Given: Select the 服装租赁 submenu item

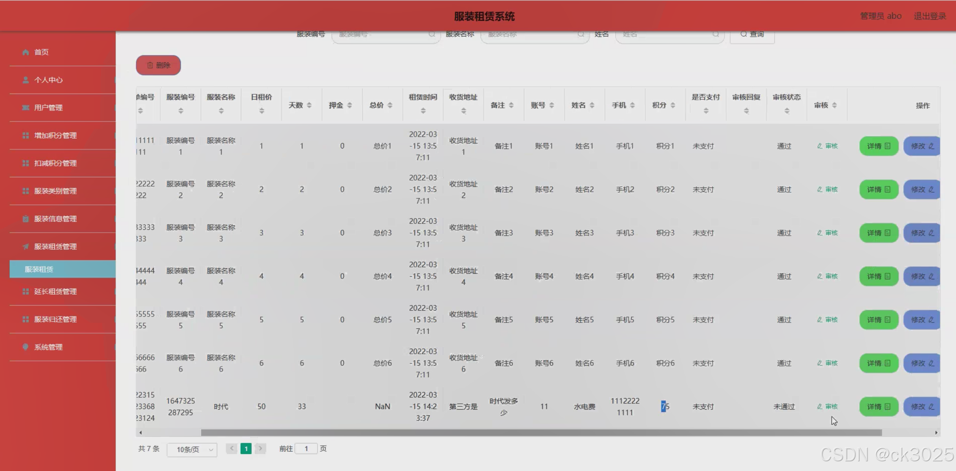Looking at the screenshot, I should 39,269.
